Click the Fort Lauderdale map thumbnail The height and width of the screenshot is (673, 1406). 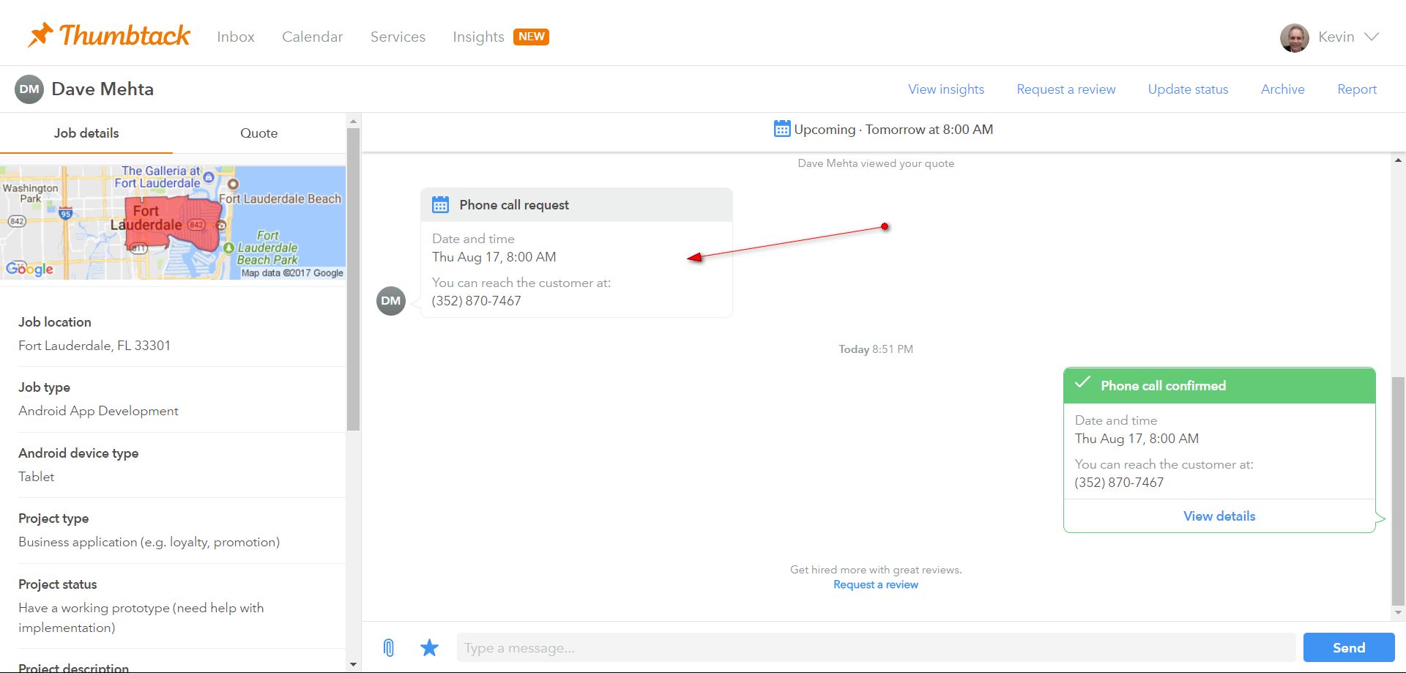(173, 223)
